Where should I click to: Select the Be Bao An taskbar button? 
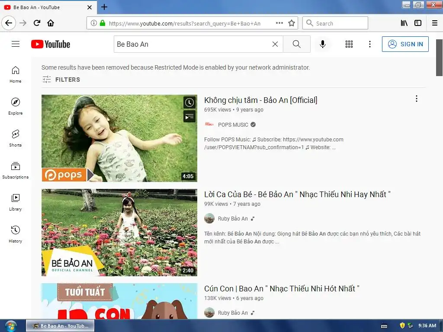pyautogui.click(x=60, y=326)
